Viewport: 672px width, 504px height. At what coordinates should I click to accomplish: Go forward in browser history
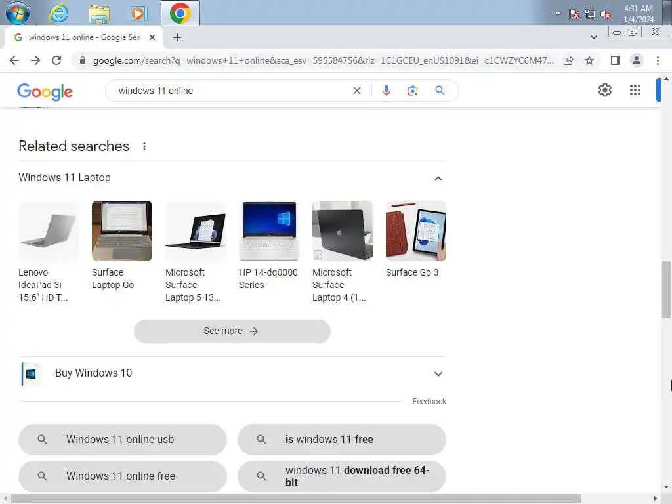click(35, 60)
